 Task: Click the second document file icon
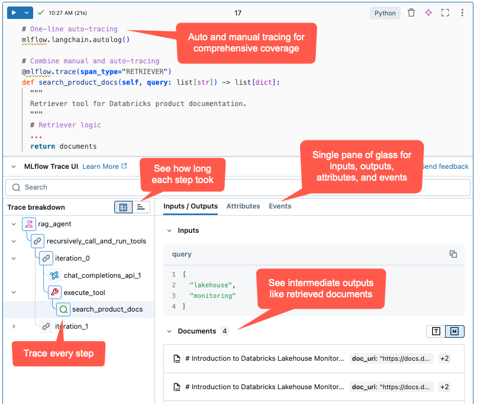177,387
